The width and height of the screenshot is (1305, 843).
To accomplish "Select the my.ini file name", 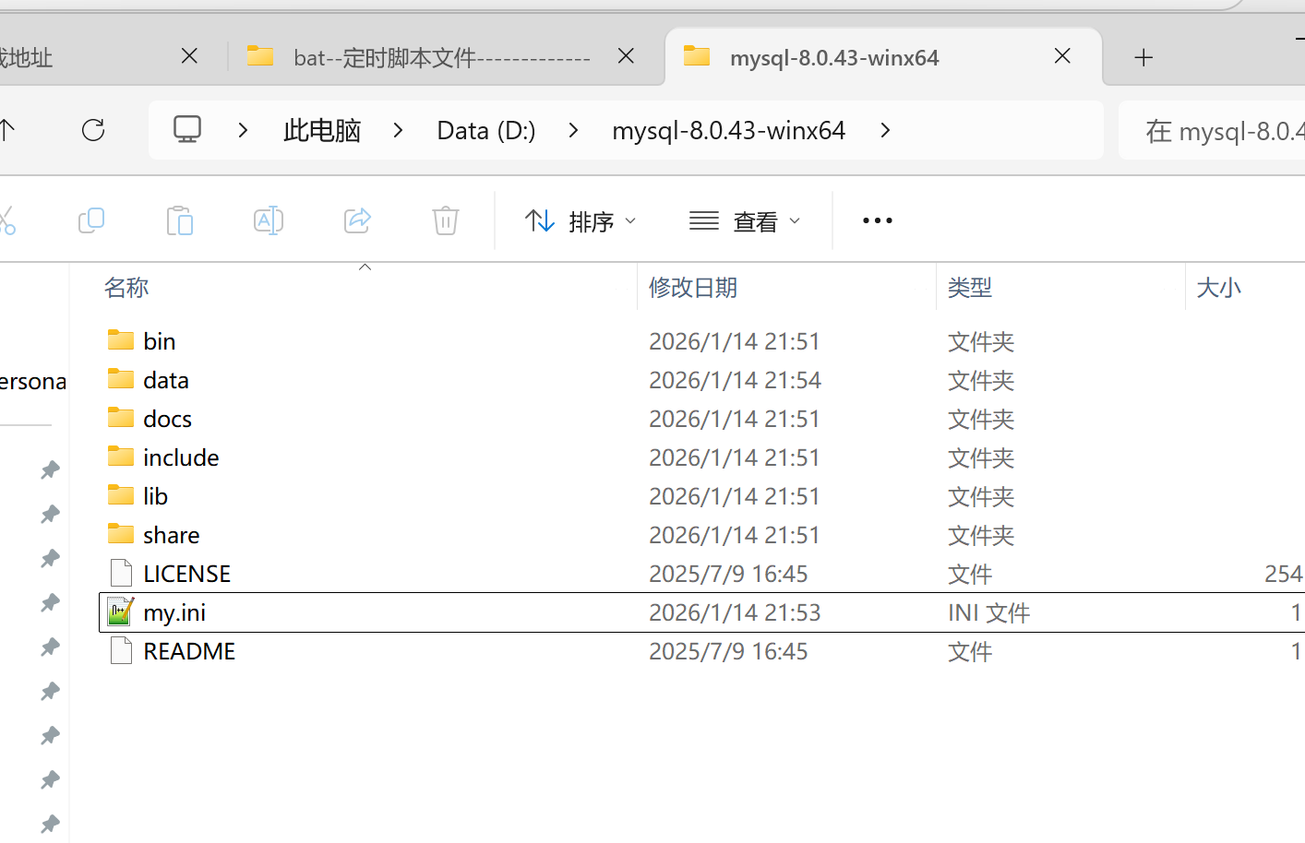I will tap(174, 612).
